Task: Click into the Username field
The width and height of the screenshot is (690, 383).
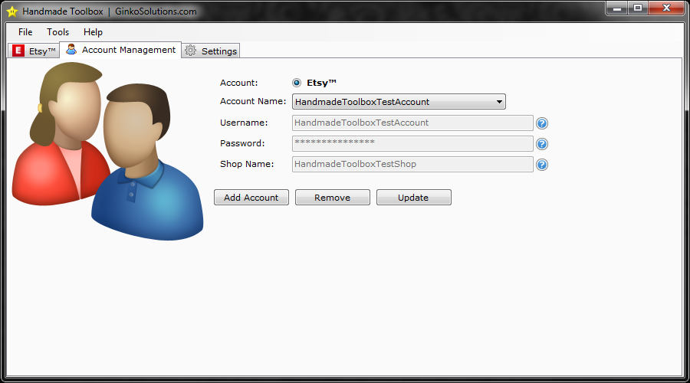Action: click(412, 123)
